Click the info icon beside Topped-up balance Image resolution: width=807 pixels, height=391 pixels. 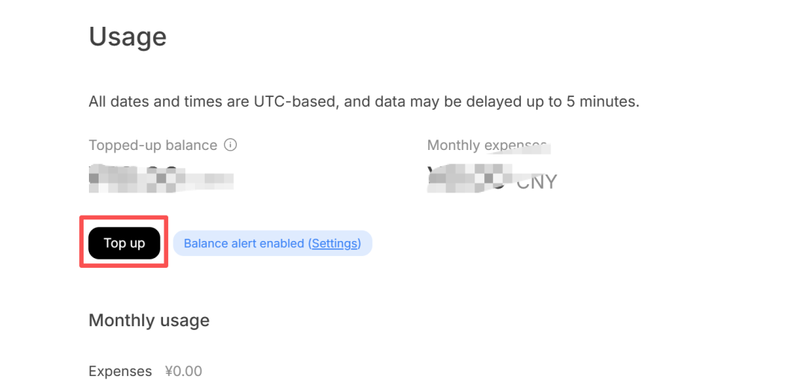pos(231,146)
